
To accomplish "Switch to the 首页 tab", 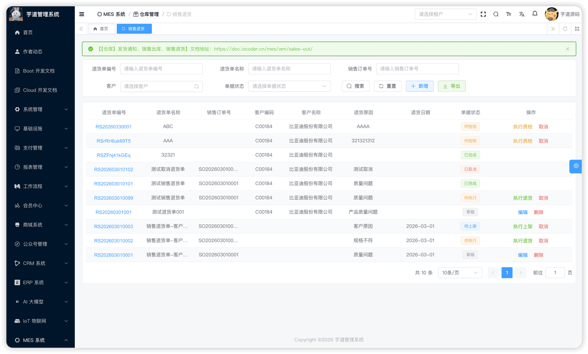I will point(102,29).
